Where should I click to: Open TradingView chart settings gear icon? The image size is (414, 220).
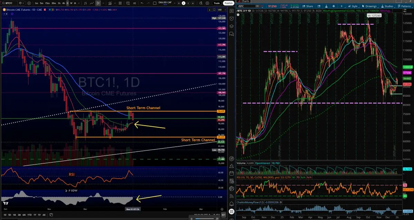pyautogui.click(x=208, y=3)
